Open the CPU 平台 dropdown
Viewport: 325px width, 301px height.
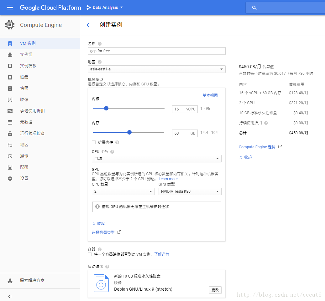coord(156,159)
